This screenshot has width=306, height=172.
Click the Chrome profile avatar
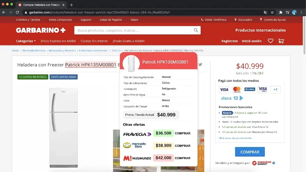(294, 12)
